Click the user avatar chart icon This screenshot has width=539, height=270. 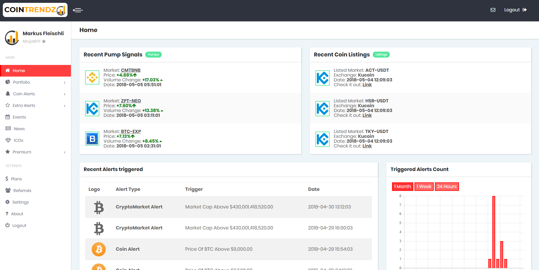12,38
